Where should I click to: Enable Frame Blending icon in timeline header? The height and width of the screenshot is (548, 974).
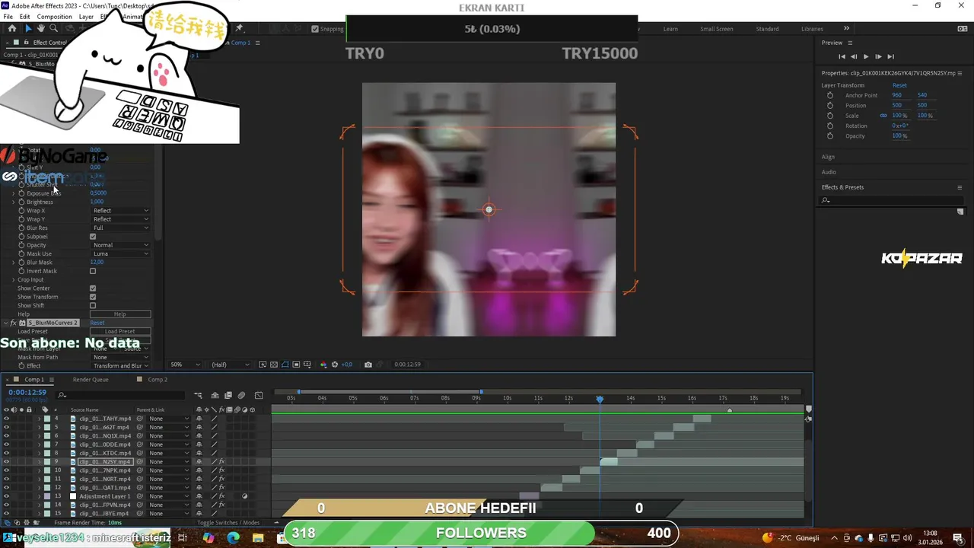(x=228, y=395)
